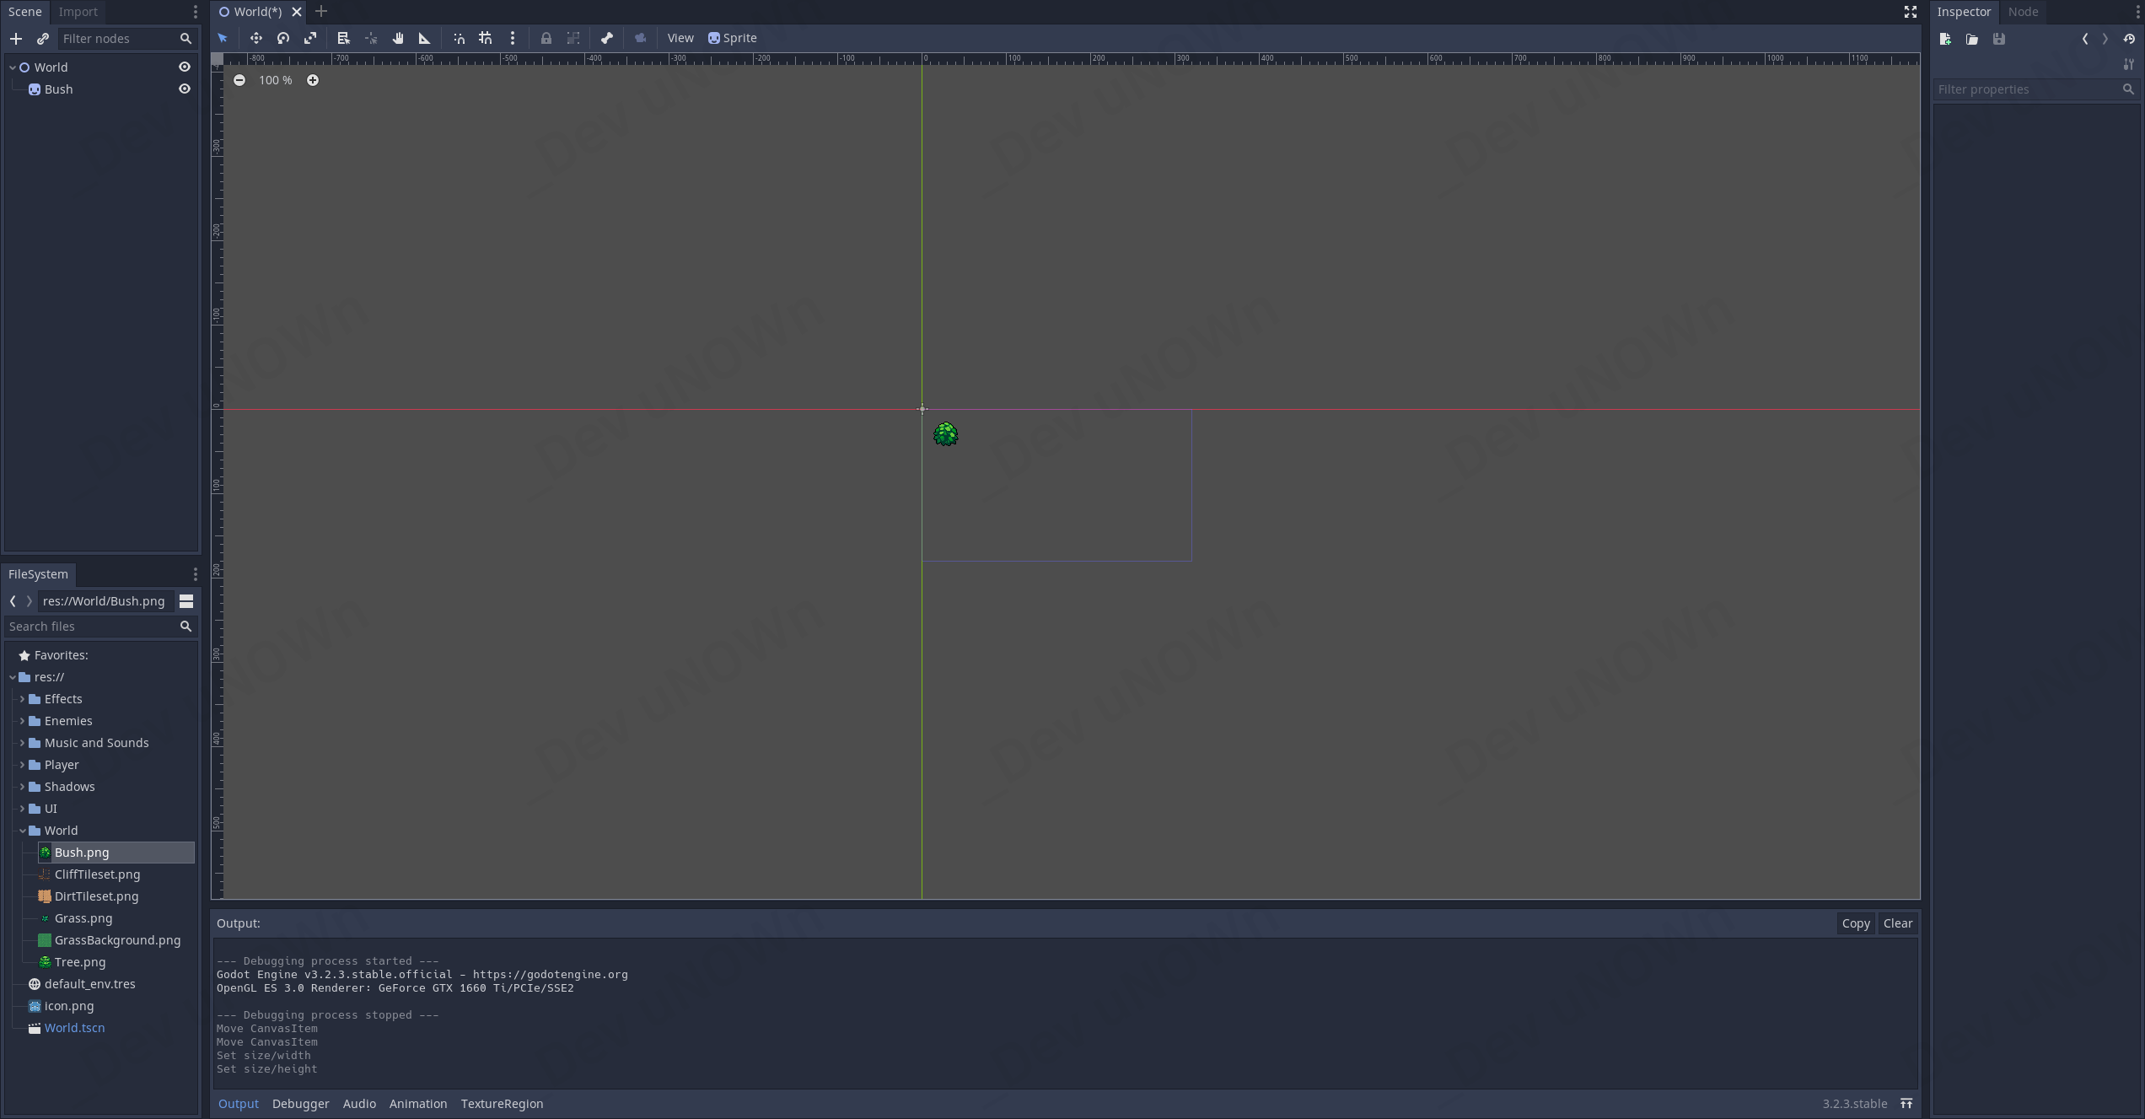
Task: Click the add node plus icon
Action: (16, 39)
